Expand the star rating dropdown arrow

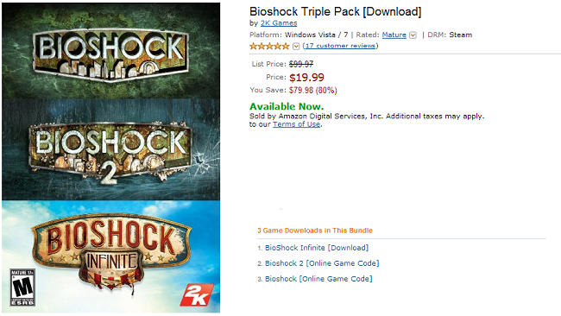point(296,46)
